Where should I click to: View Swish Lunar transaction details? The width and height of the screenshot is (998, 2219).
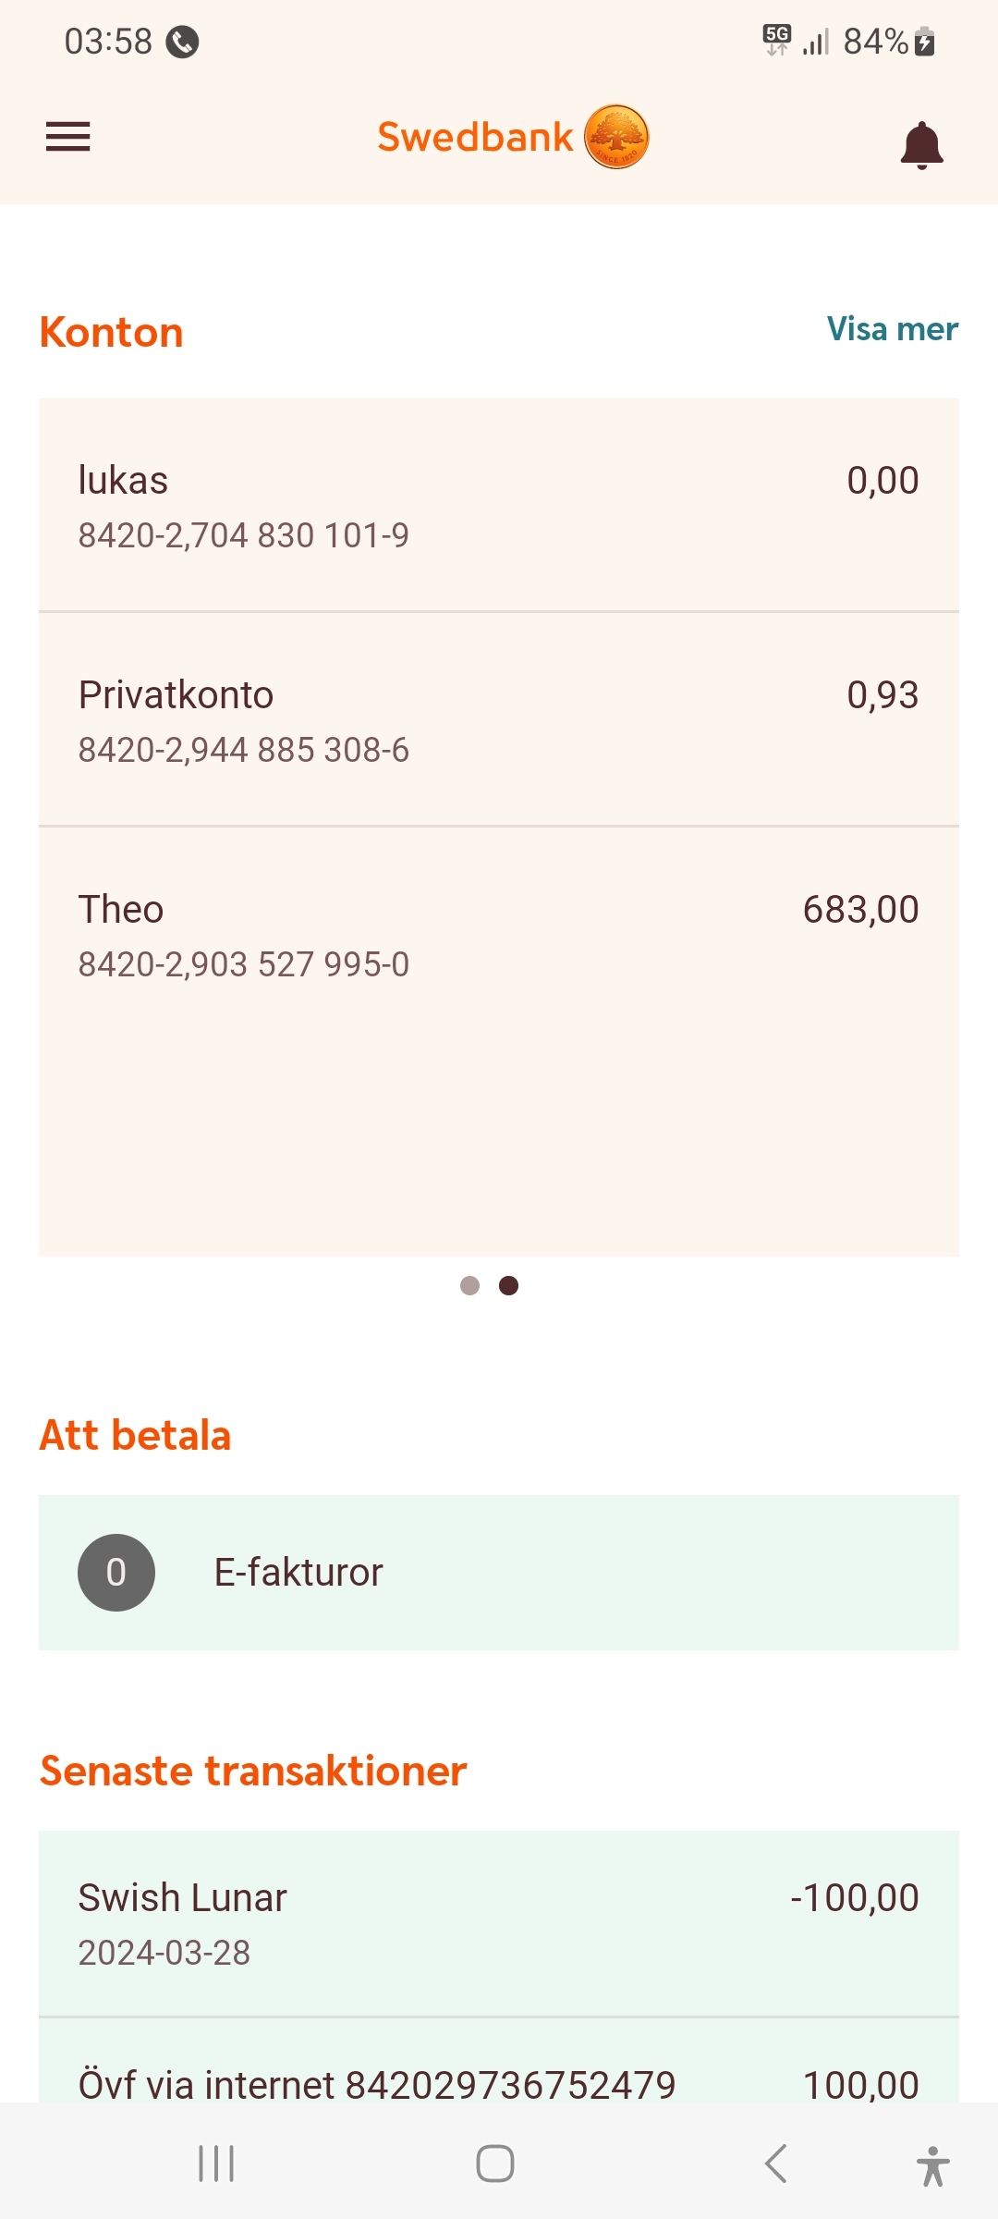(499, 1923)
